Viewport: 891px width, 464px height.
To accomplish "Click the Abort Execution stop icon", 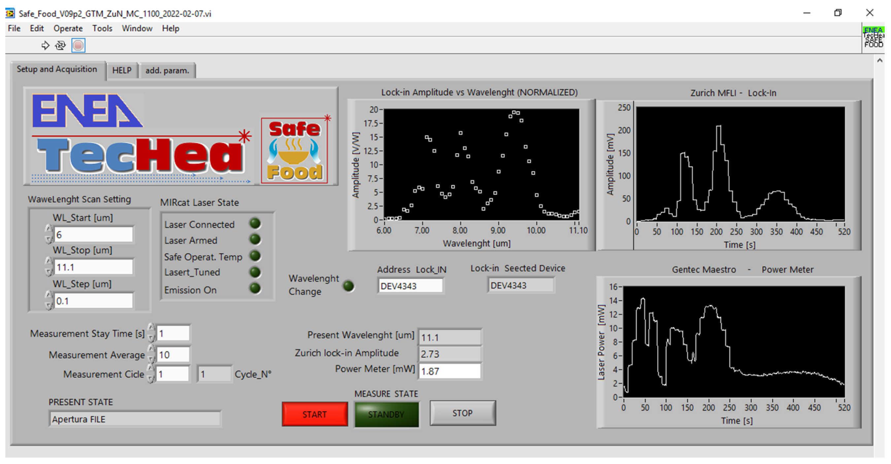I will [x=78, y=45].
